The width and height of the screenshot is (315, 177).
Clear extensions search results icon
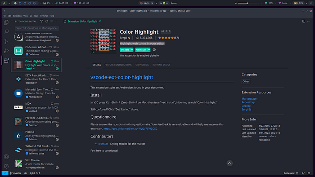[x=52, y=21]
